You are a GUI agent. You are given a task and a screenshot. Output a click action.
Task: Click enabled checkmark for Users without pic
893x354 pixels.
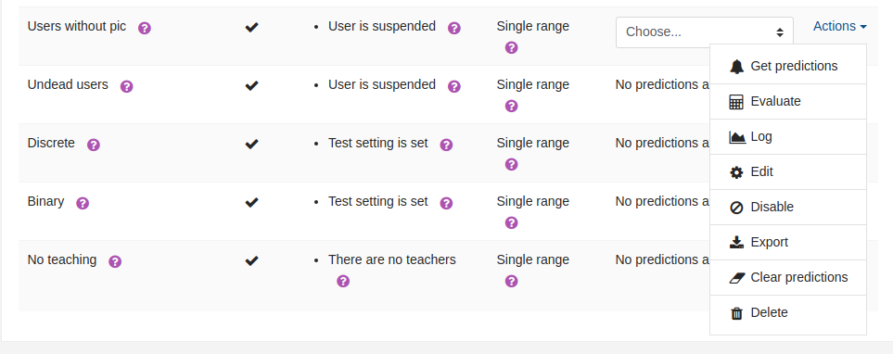point(251,27)
